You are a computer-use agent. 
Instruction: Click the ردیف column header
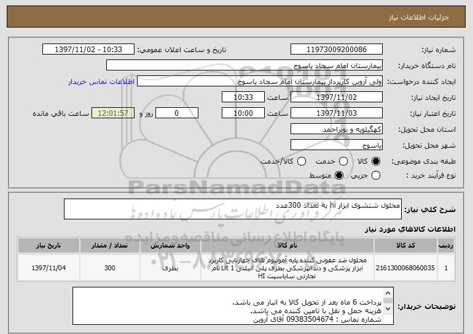(x=446, y=246)
